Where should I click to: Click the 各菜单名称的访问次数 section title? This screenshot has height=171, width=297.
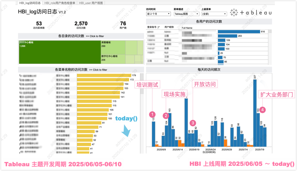71,70
